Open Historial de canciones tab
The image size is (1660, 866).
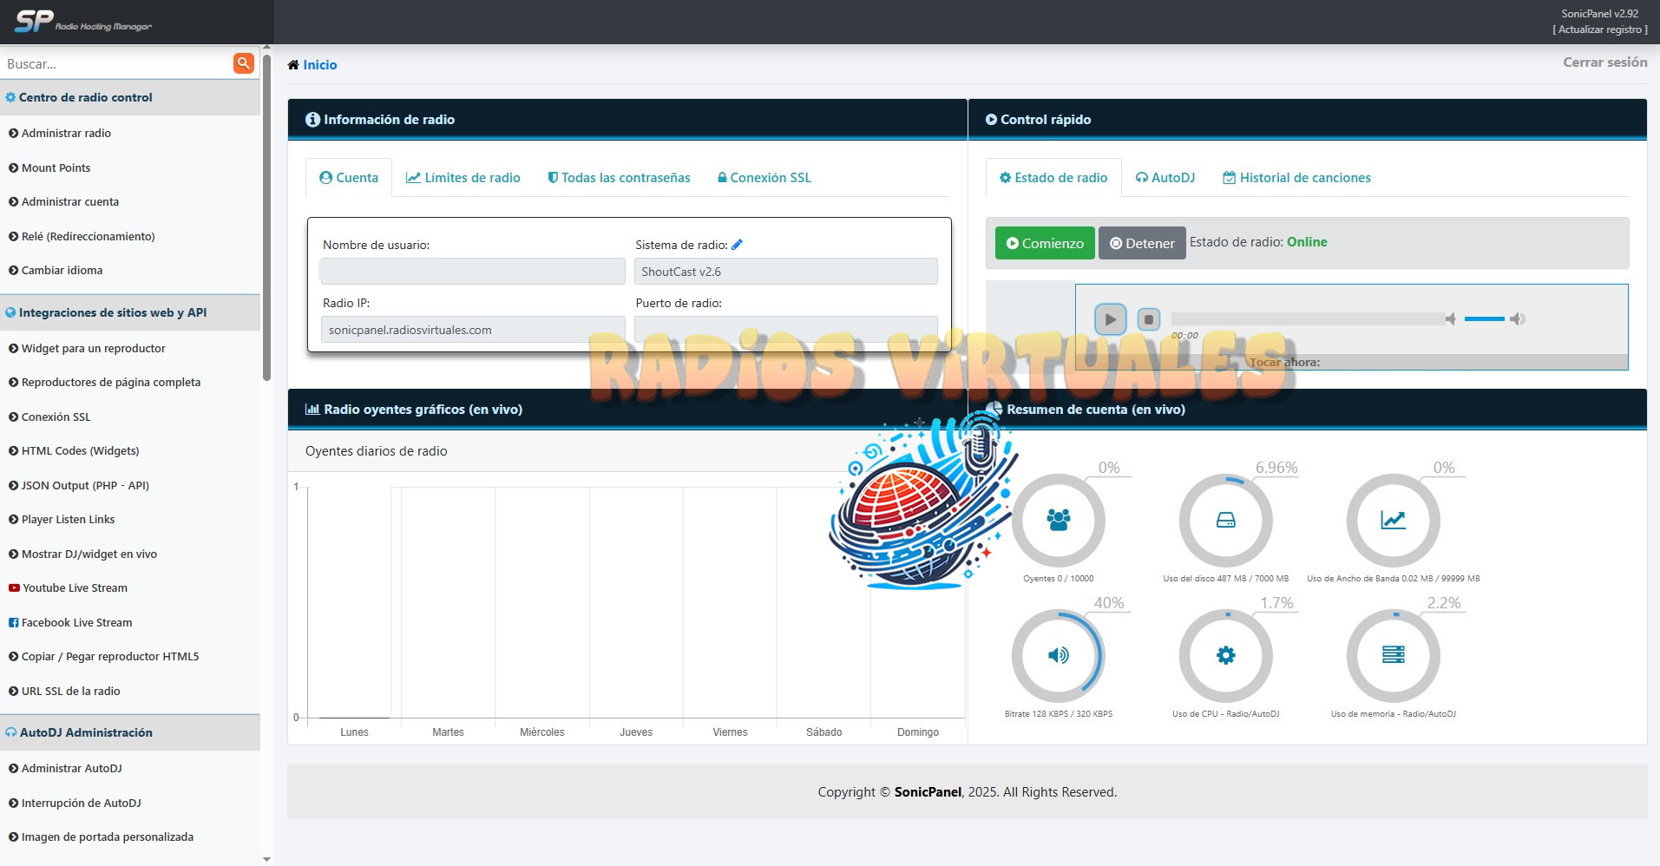click(1296, 178)
